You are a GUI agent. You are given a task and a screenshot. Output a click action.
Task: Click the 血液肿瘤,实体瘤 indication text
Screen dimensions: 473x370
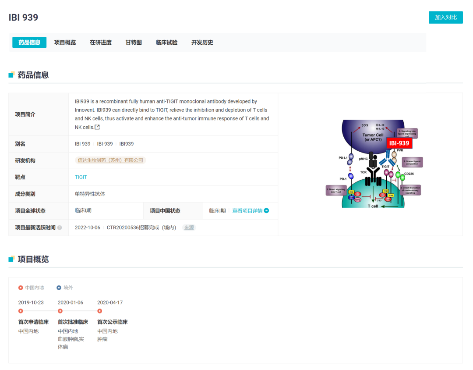pyautogui.click(x=71, y=343)
